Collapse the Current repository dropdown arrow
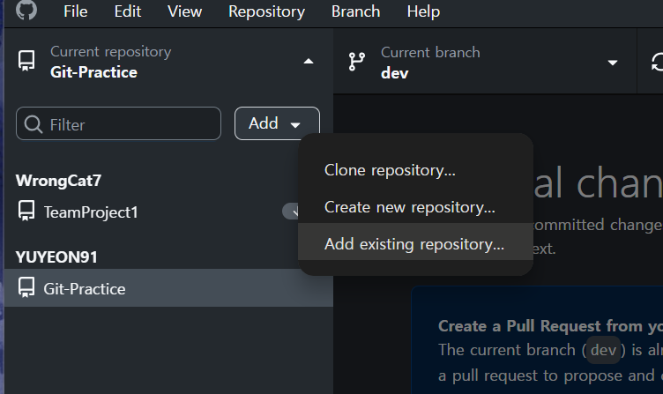The width and height of the screenshot is (663, 394). (309, 62)
